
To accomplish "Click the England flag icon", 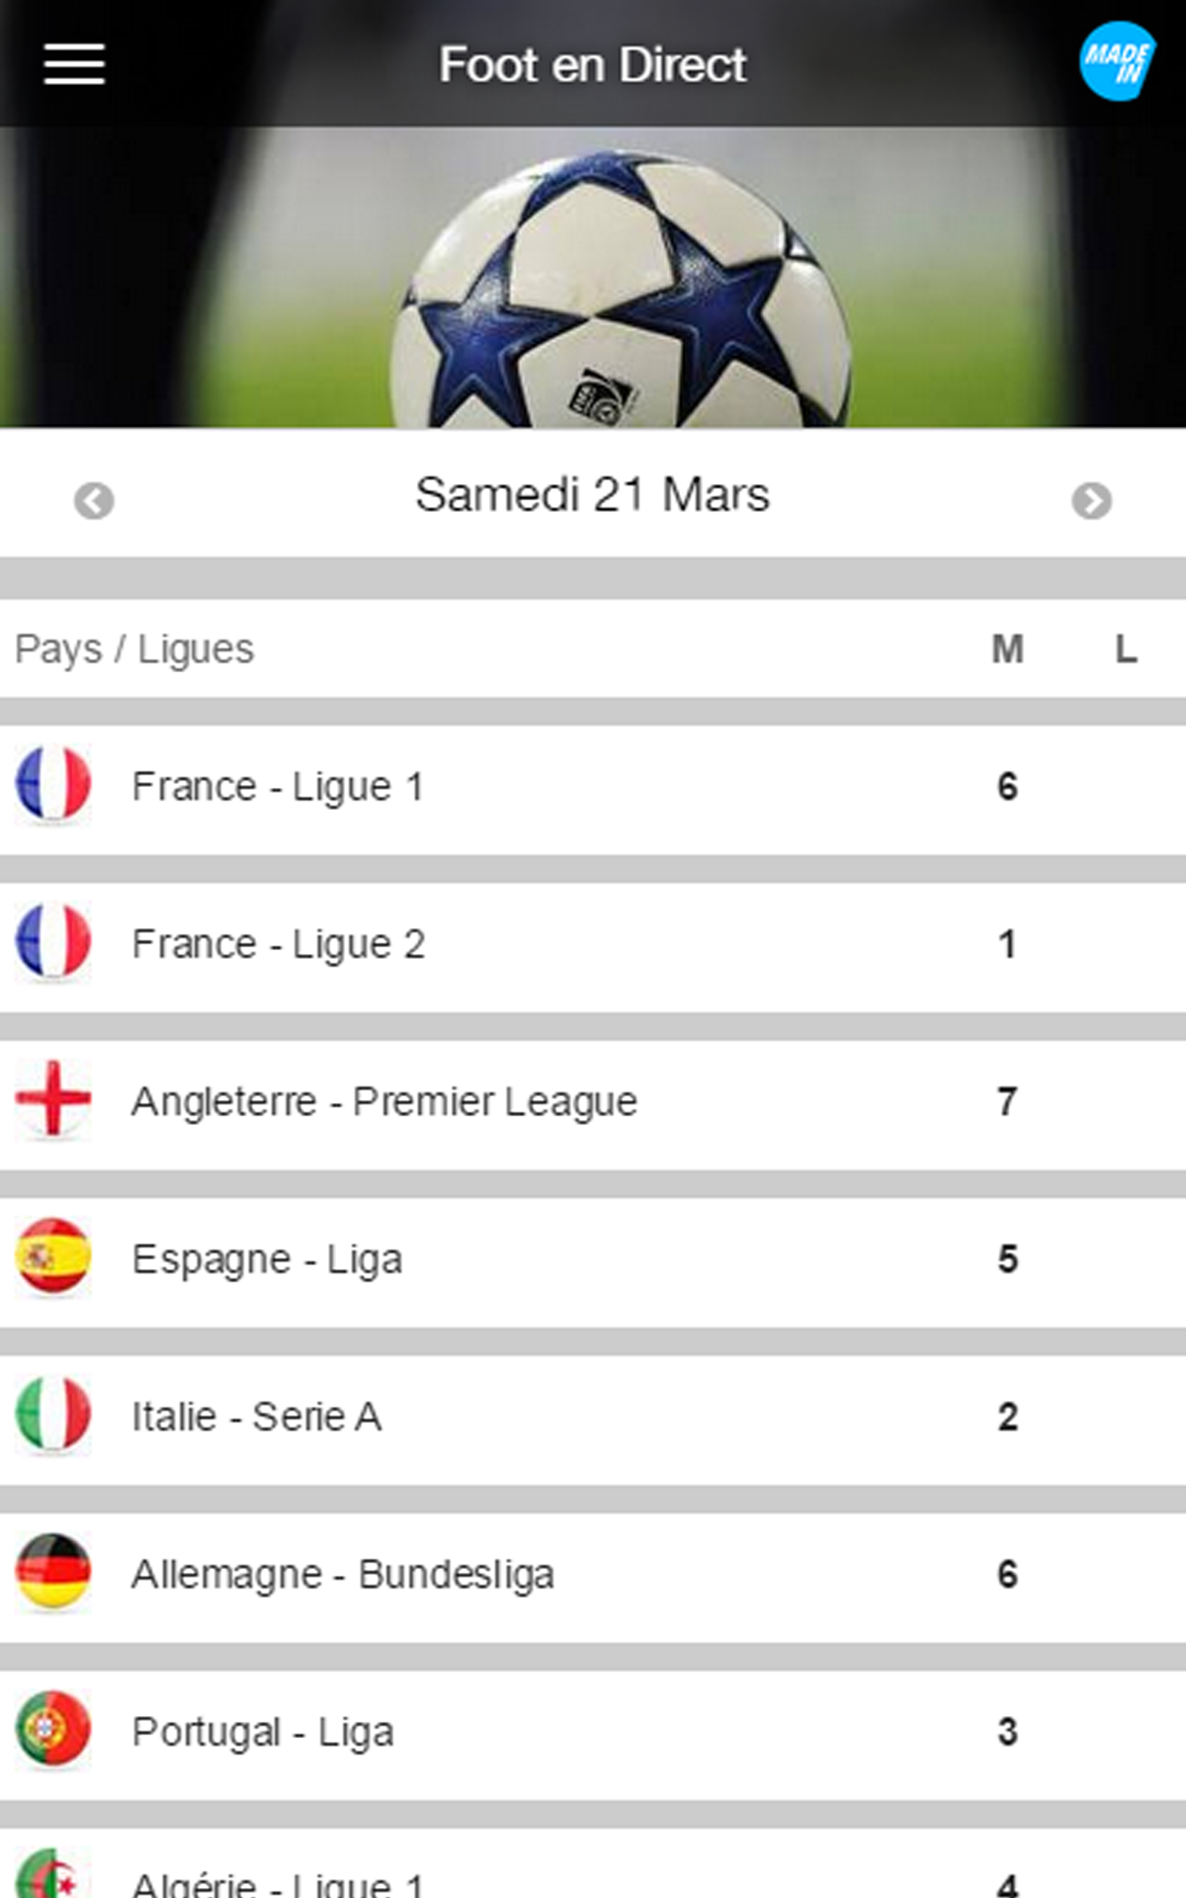I will pyautogui.click(x=53, y=1099).
